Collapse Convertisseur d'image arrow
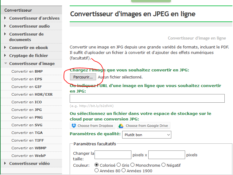Viewport: 233px width, 175px height. point(6,63)
